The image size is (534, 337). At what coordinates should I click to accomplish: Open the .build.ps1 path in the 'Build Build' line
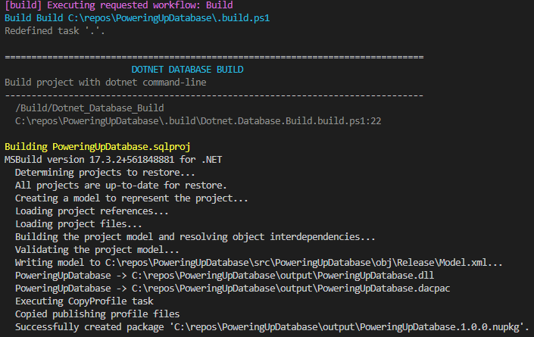[169, 18]
